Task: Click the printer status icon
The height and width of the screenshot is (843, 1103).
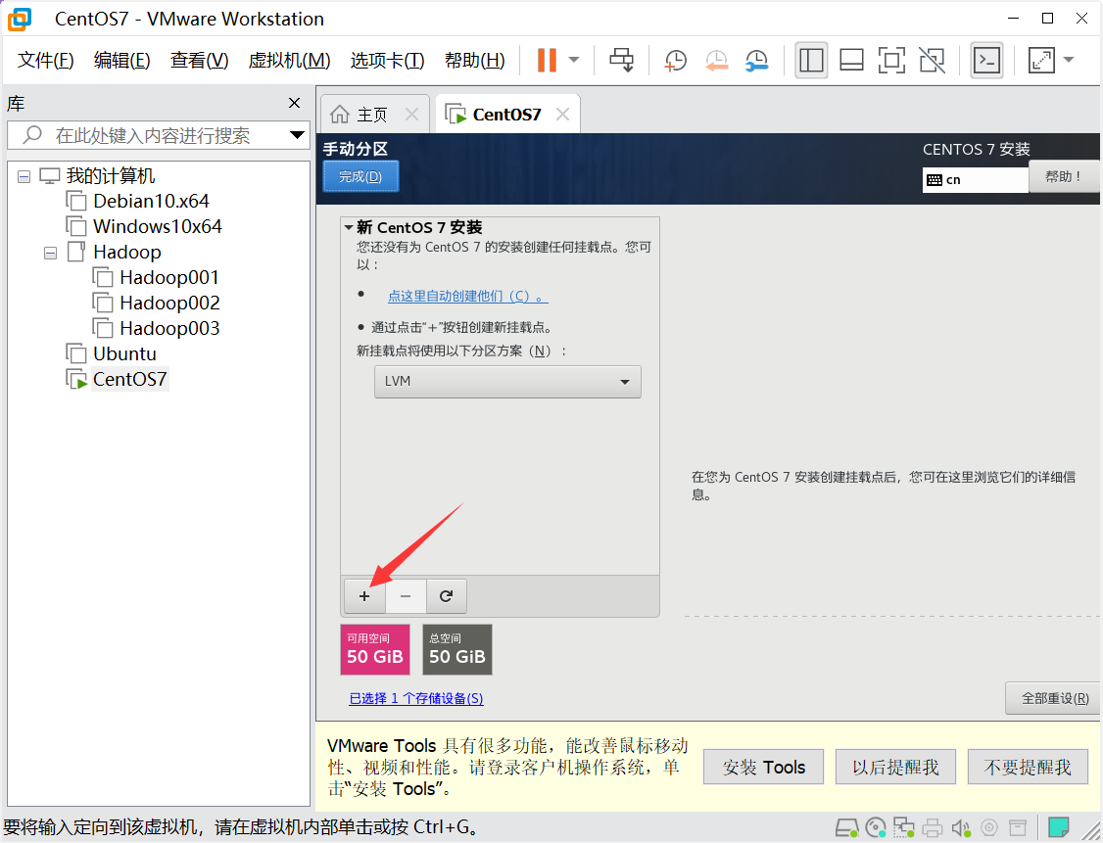Action: click(x=932, y=827)
